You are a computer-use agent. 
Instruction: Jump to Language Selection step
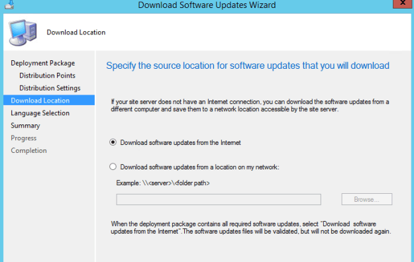pos(40,113)
